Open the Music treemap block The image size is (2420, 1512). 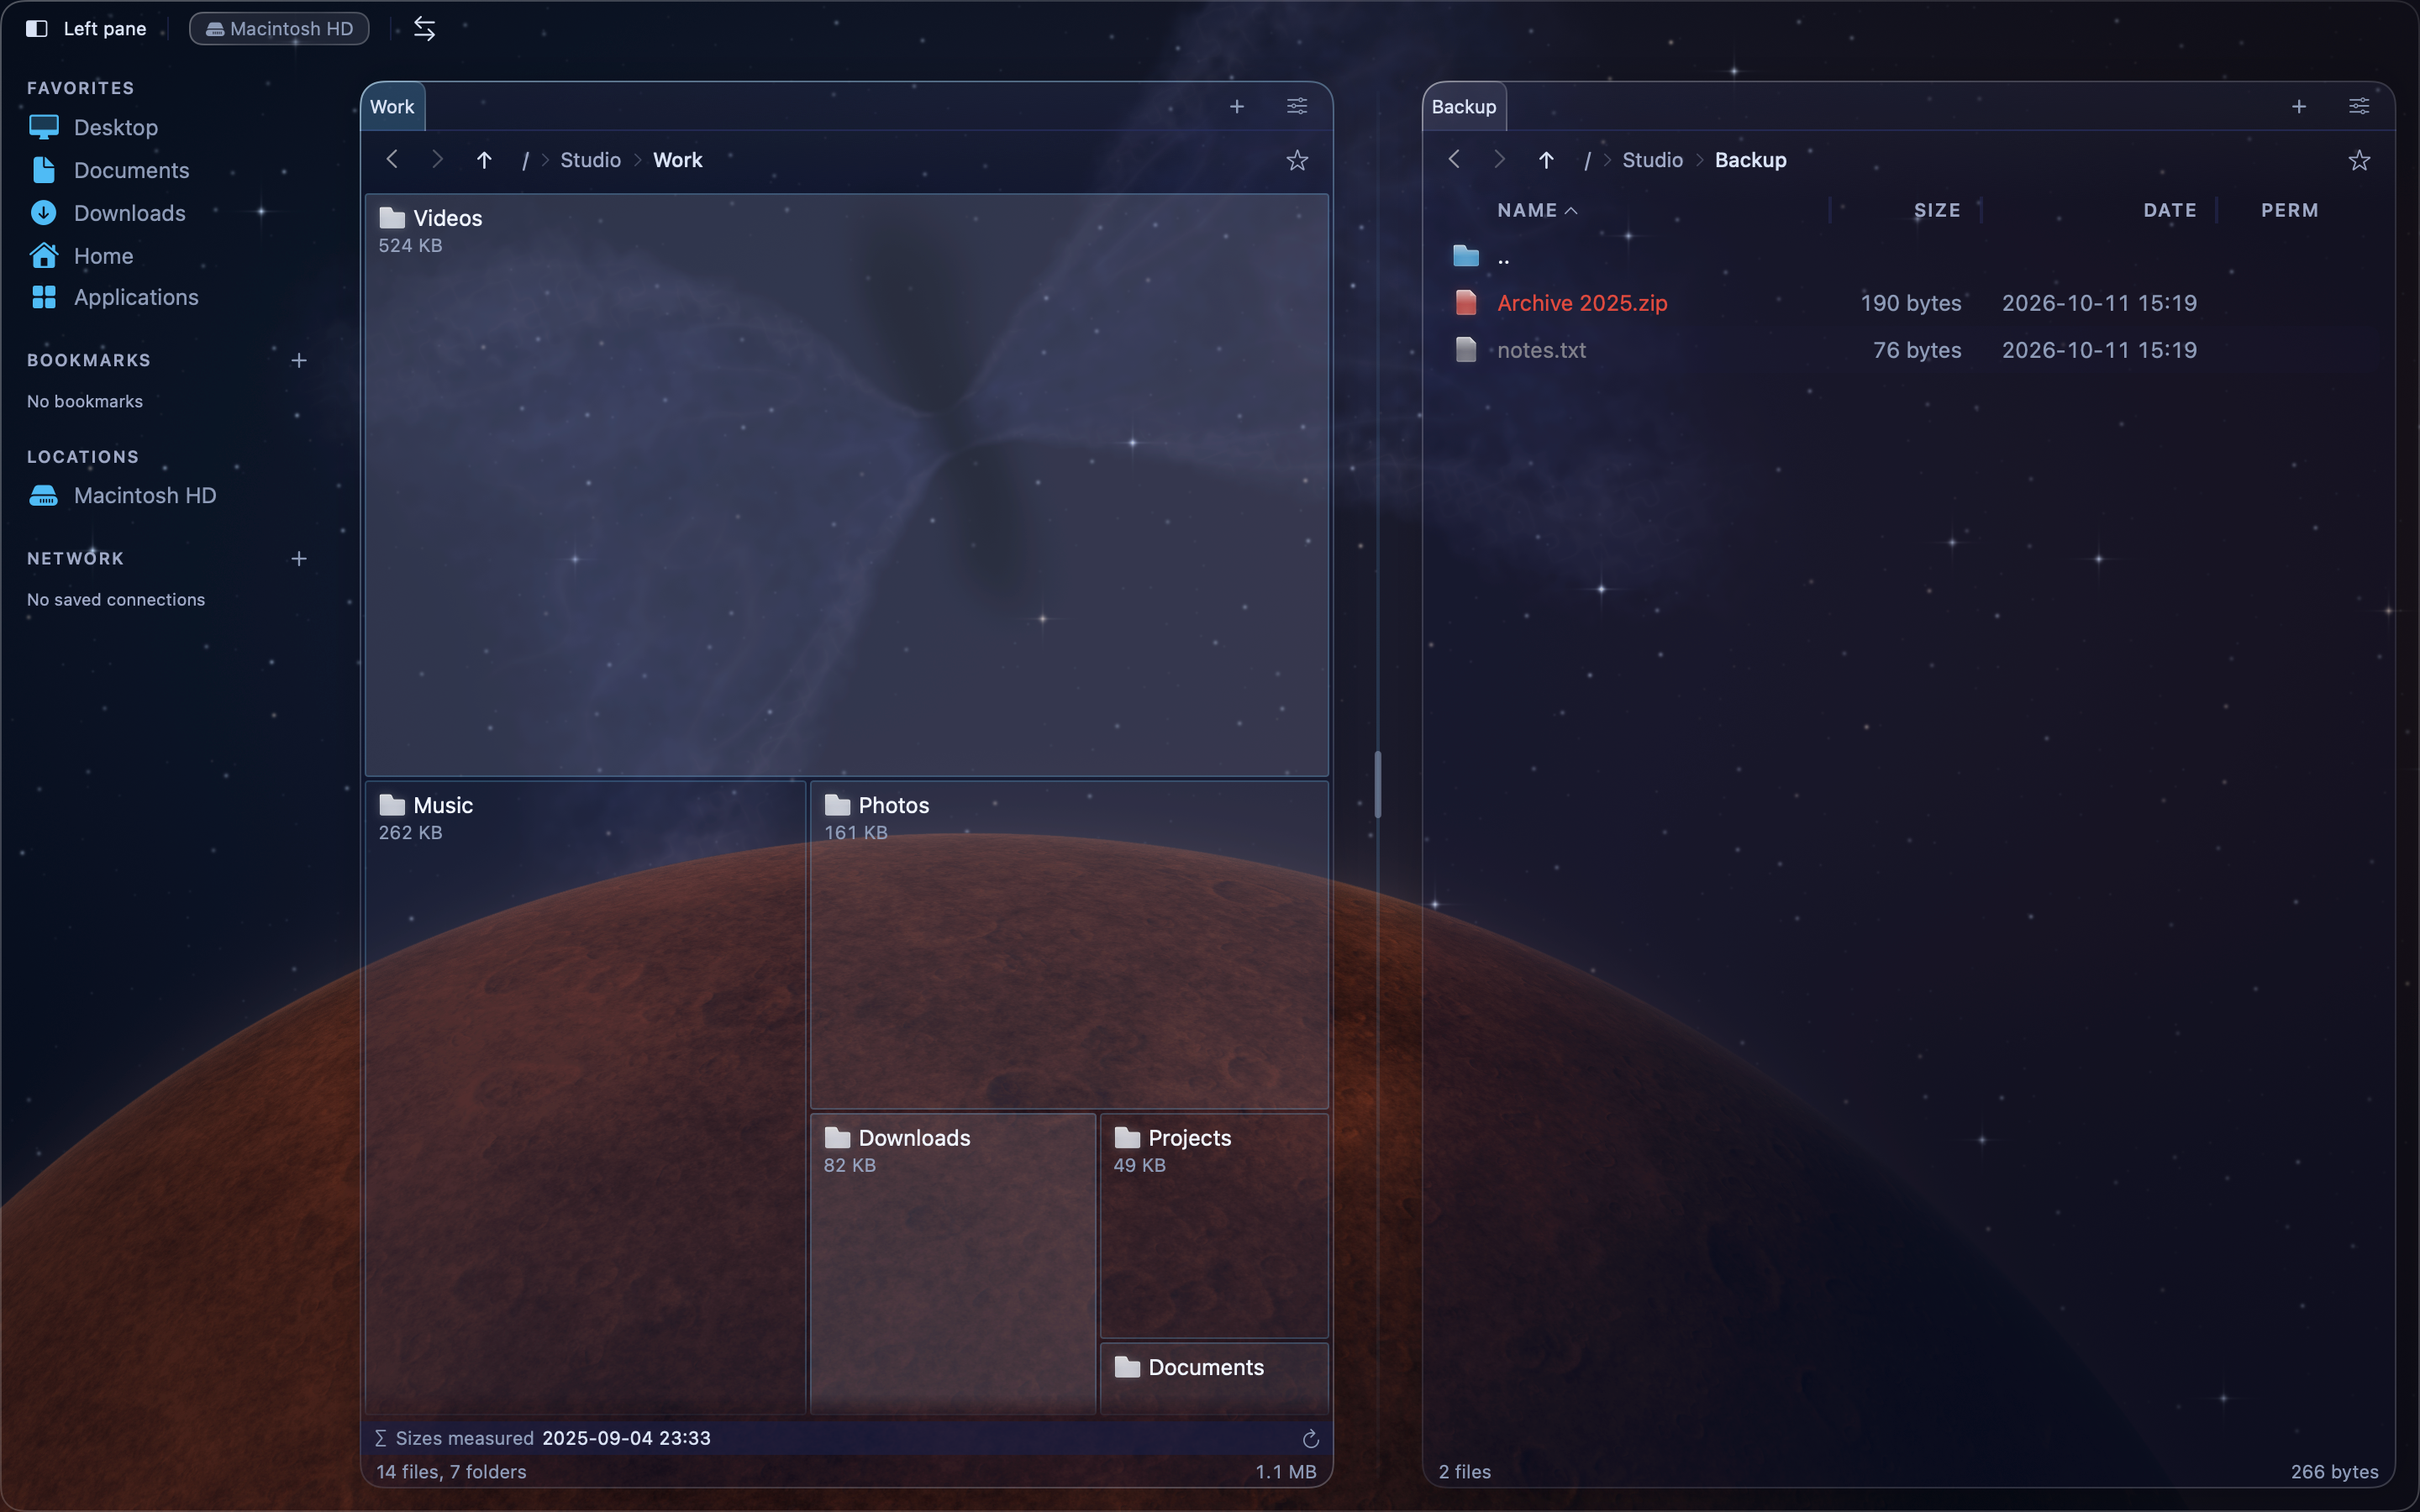click(585, 1097)
